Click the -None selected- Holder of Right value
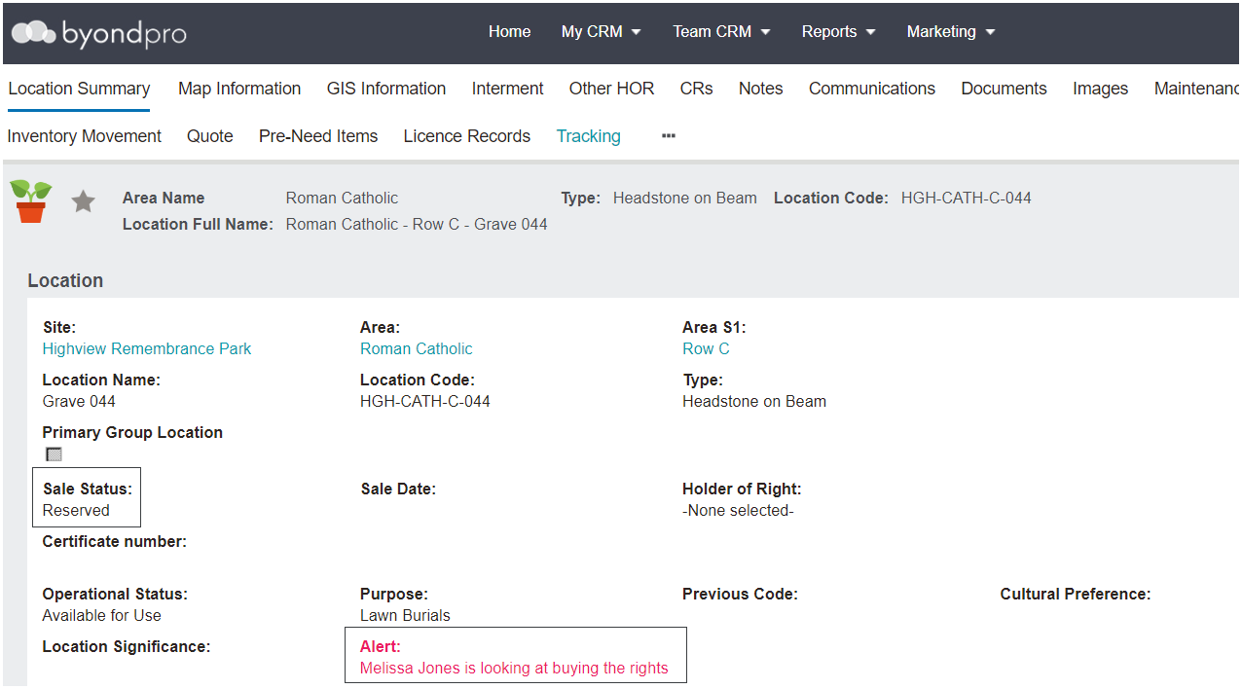Screen dimensions: 1242x689 click(738, 510)
